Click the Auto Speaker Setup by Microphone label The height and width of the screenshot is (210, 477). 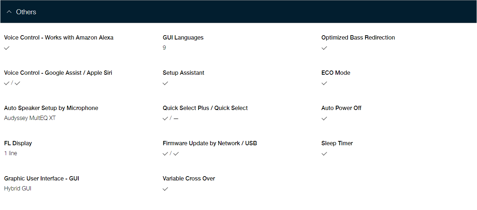[51, 108]
